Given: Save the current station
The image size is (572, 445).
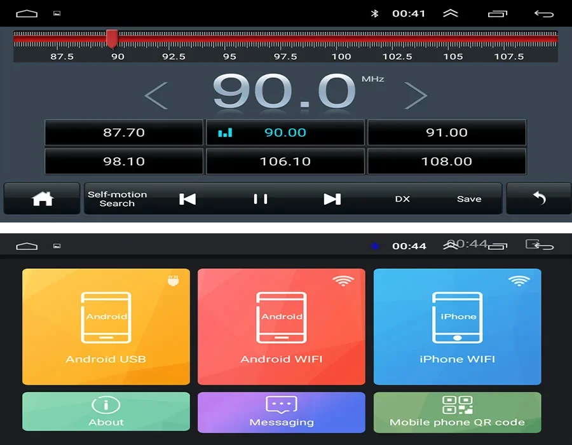Looking at the screenshot, I should point(469,199).
